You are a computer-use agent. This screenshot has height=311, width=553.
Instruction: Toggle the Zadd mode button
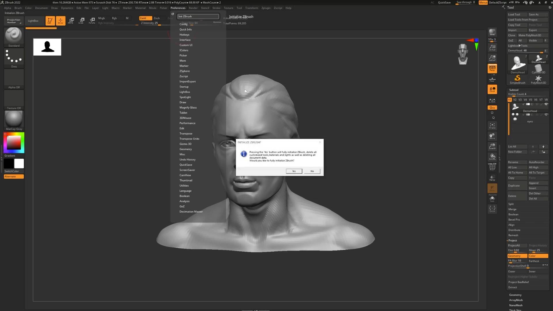click(x=145, y=18)
